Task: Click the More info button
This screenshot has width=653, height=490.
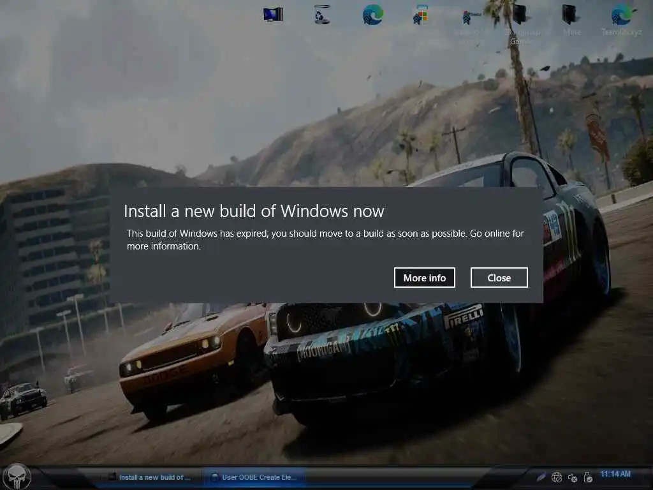Action: 424,278
